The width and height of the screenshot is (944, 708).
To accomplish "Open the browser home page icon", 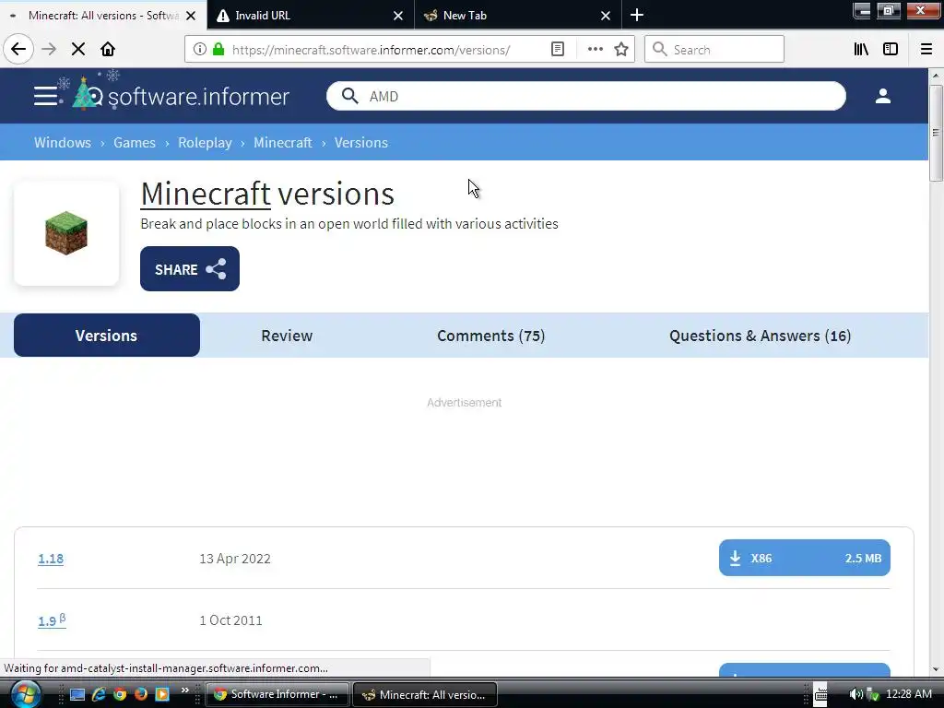I will [x=108, y=49].
